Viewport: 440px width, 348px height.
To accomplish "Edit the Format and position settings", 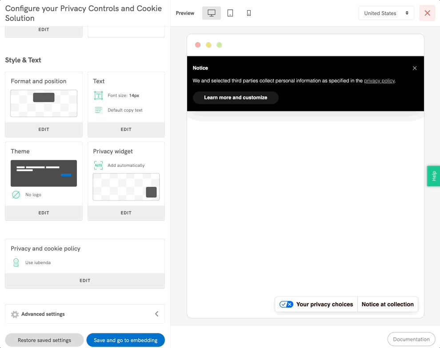I will tap(44, 130).
